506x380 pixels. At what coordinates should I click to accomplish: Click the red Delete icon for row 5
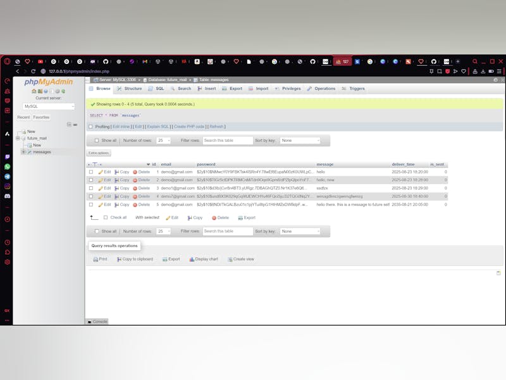tap(135, 205)
